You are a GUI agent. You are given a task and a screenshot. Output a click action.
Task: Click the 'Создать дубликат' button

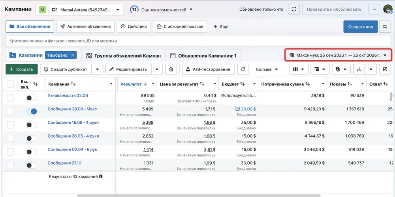(x=66, y=69)
